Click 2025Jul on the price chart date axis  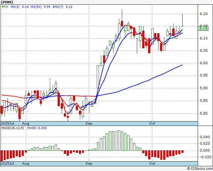click(x=8, y=123)
